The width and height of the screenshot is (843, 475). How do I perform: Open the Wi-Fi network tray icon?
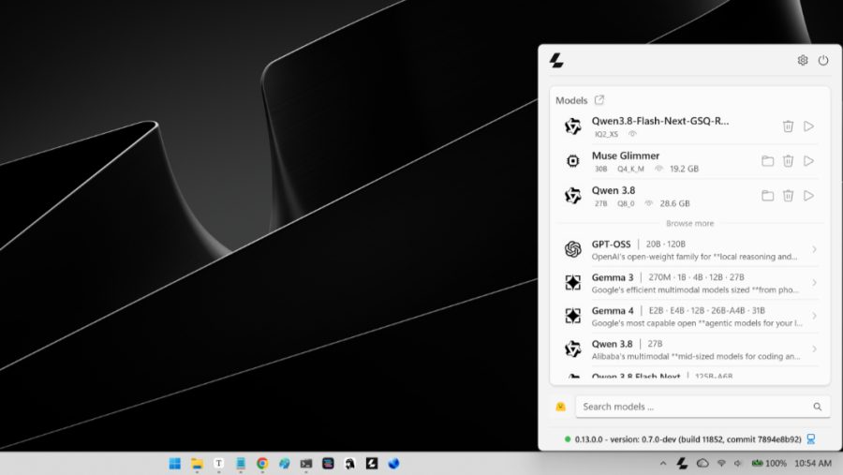click(721, 463)
